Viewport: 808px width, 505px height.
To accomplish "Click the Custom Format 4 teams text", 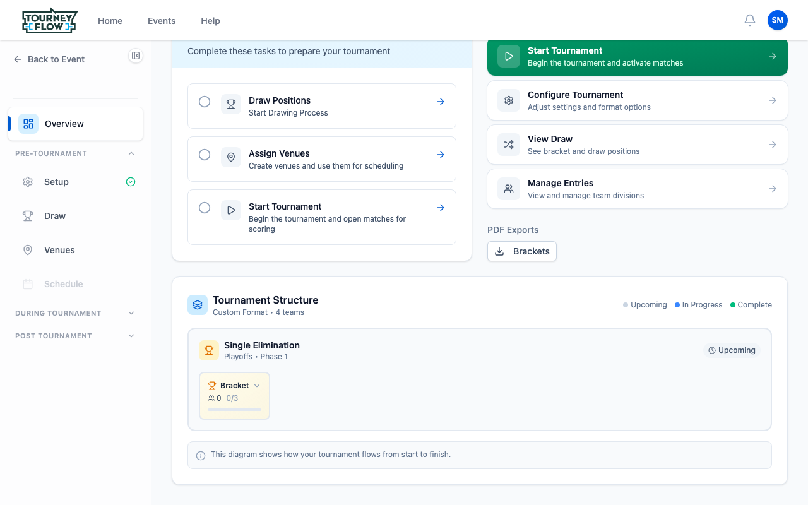I will 258,312.
